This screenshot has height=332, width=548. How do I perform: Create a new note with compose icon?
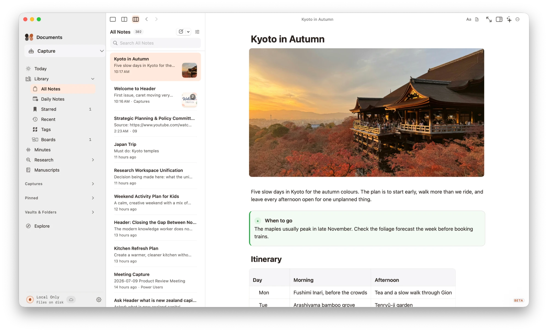coord(181,32)
